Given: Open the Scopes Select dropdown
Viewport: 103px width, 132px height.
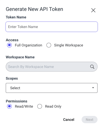Looking at the screenshot, I should (x=52, y=88).
